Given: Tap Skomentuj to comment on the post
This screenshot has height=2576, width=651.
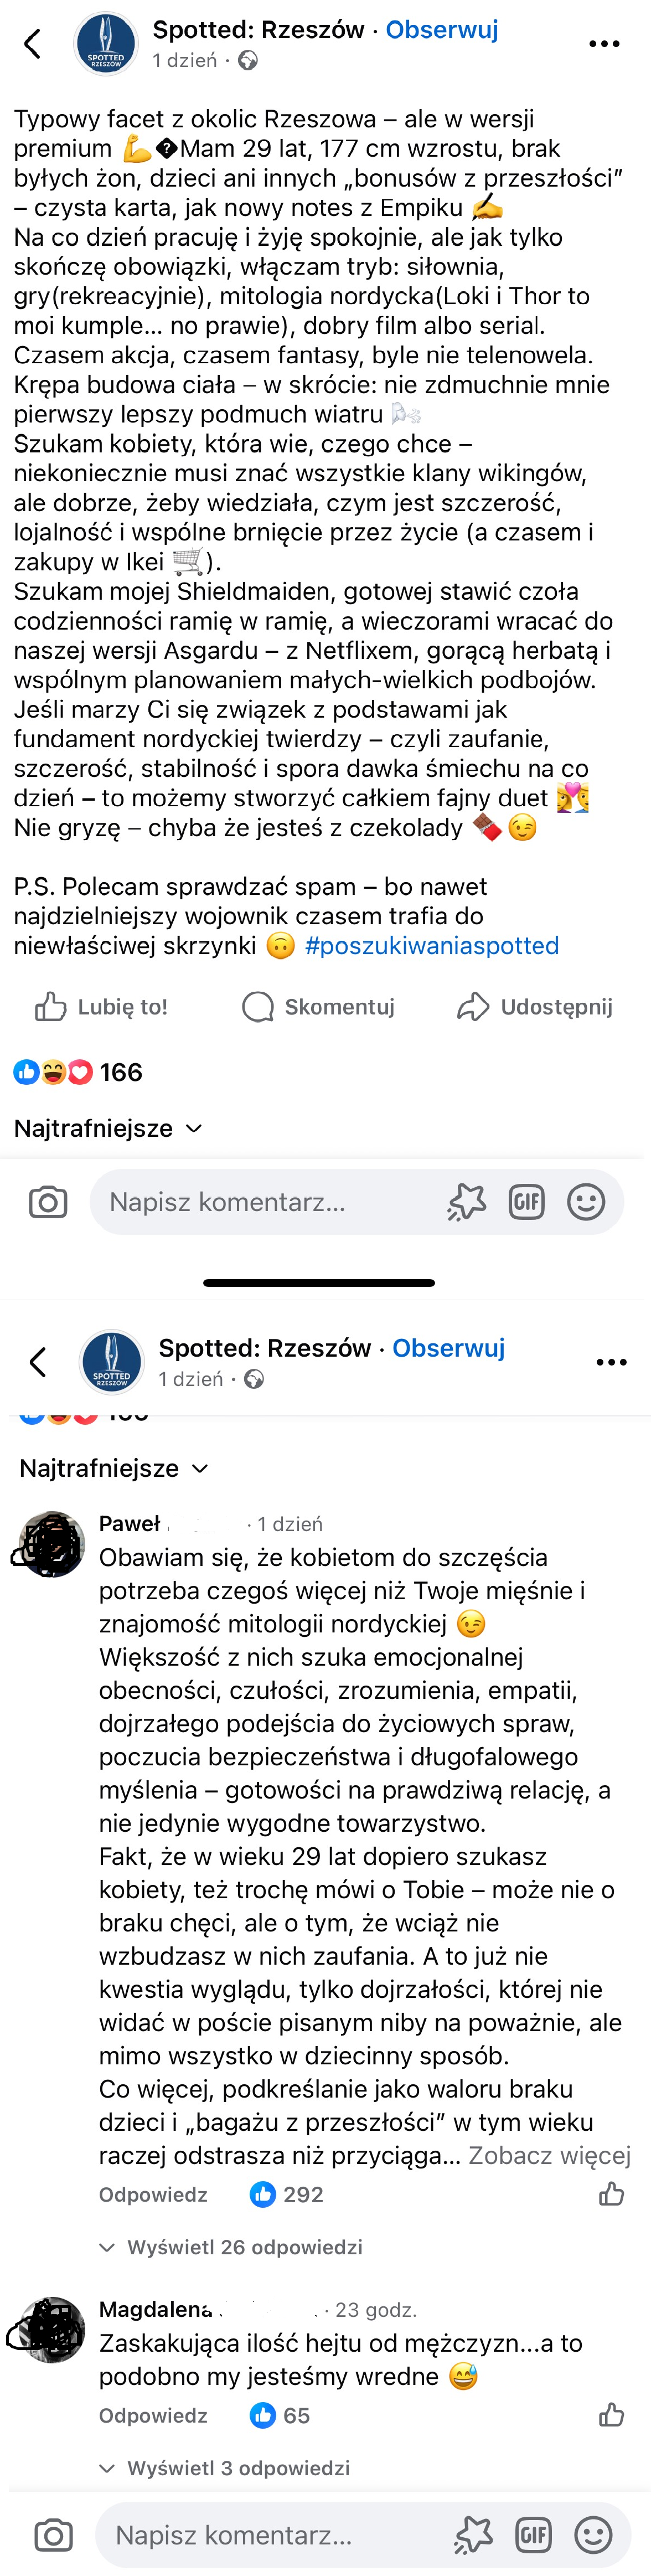Looking at the screenshot, I should click(319, 1006).
